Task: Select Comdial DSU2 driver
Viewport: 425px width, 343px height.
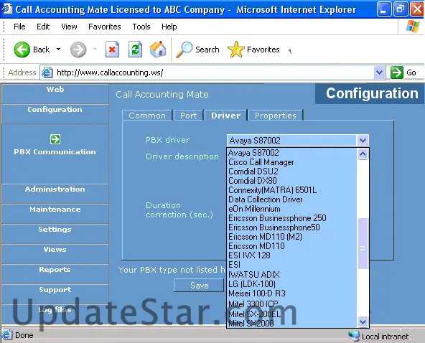Action: 292,171
